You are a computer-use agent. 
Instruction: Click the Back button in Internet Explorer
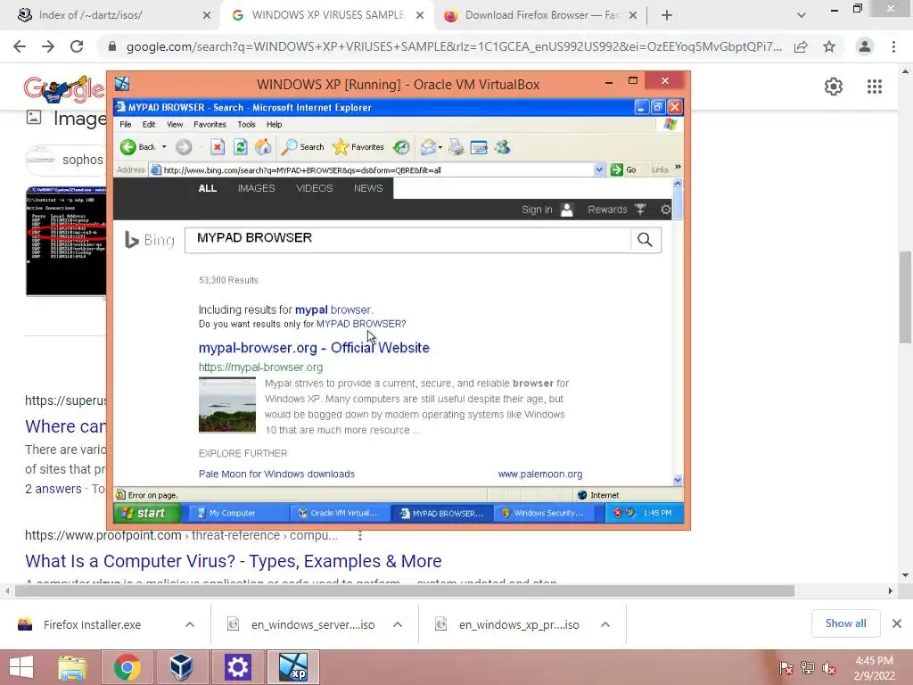coord(138,147)
